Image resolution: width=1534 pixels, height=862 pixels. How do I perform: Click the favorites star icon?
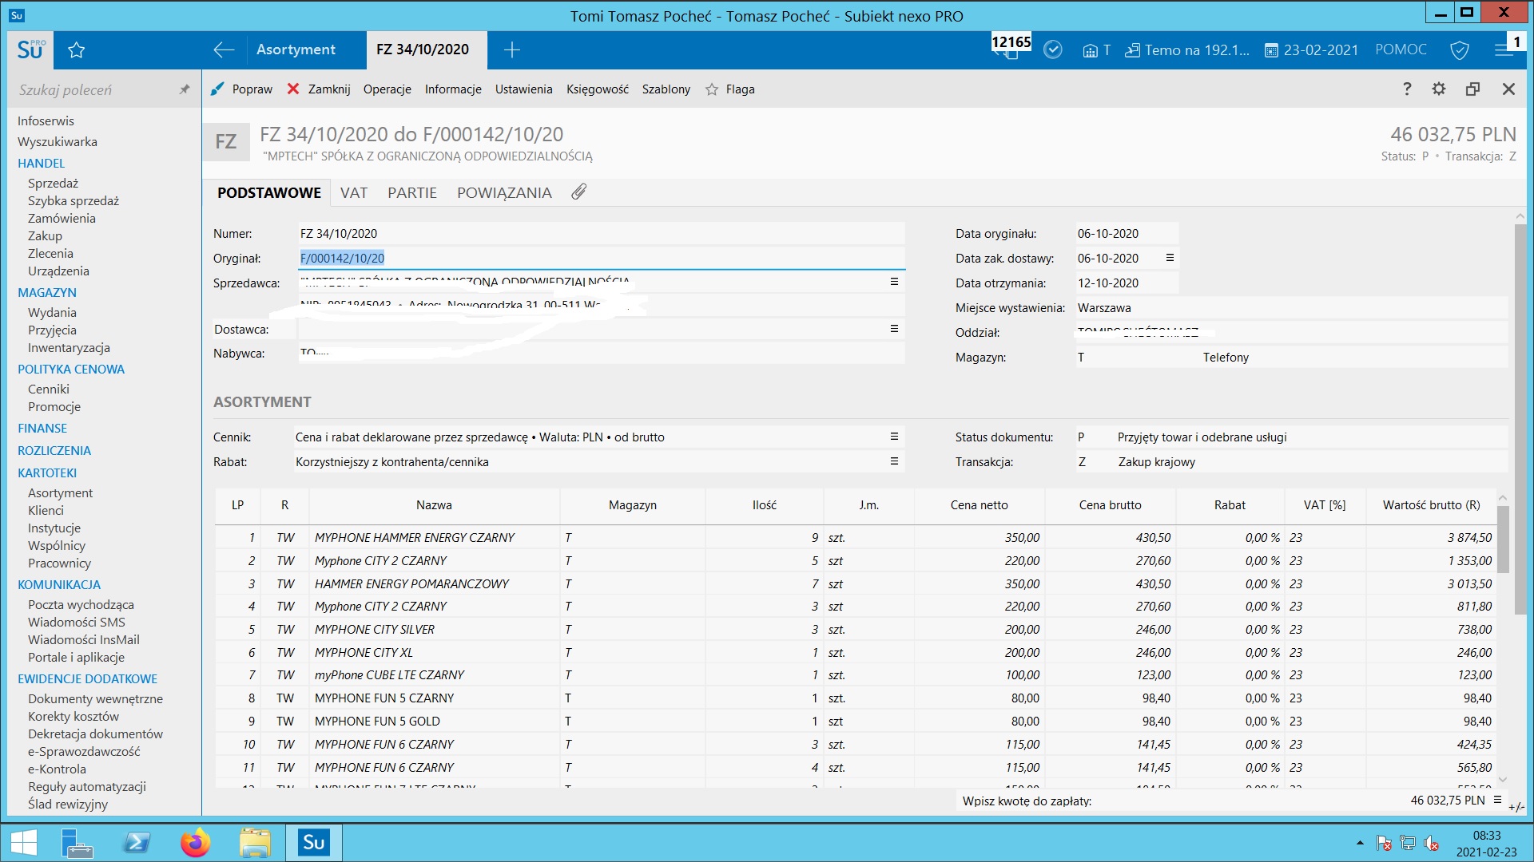tap(77, 50)
